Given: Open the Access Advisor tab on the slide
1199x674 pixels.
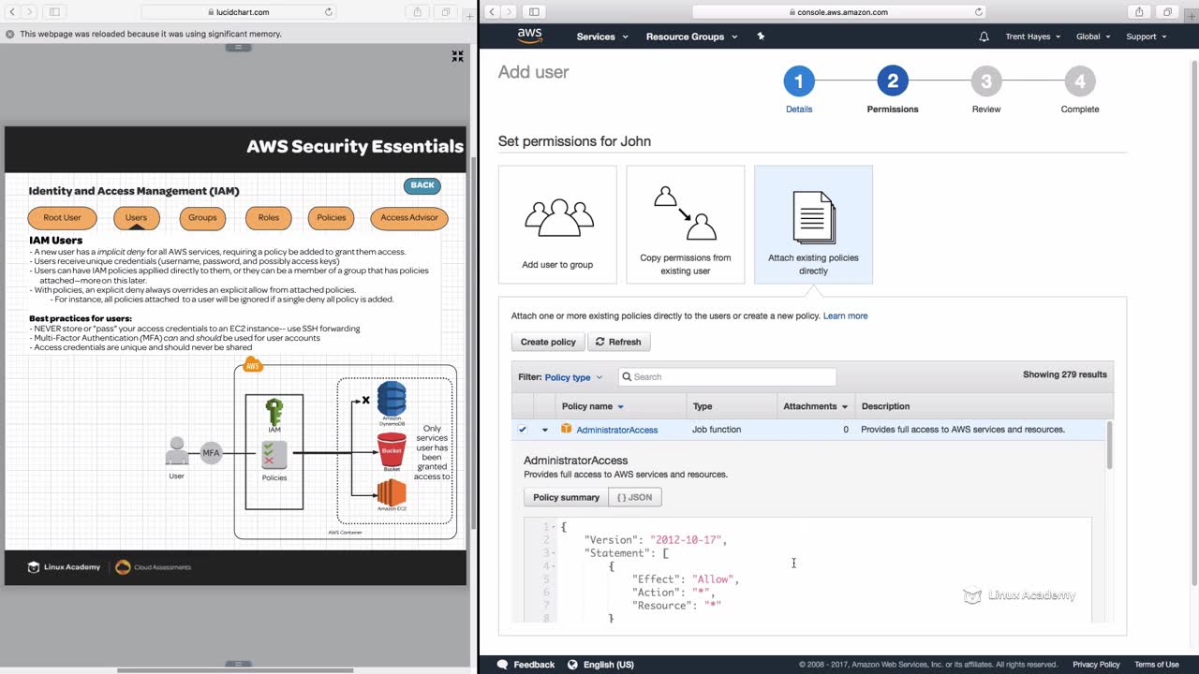Looking at the screenshot, I should 409,218.
